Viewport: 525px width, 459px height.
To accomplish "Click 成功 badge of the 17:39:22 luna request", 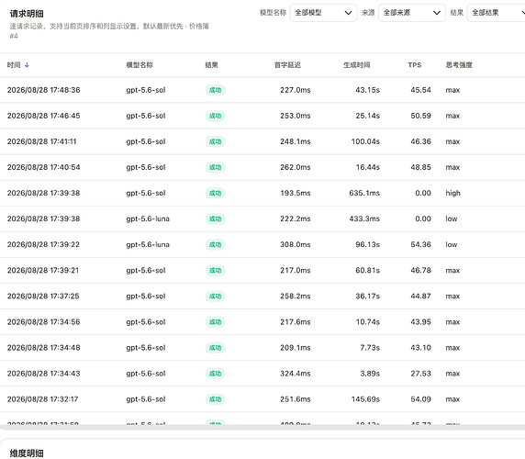I will pyautogui.click(x=216, y=245).
